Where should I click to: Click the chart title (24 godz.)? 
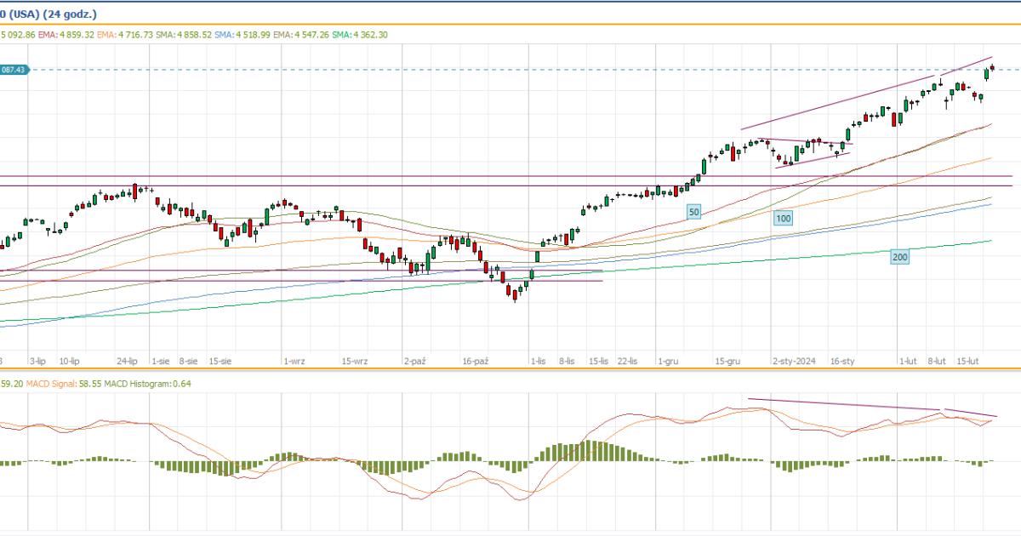[70, 14]
